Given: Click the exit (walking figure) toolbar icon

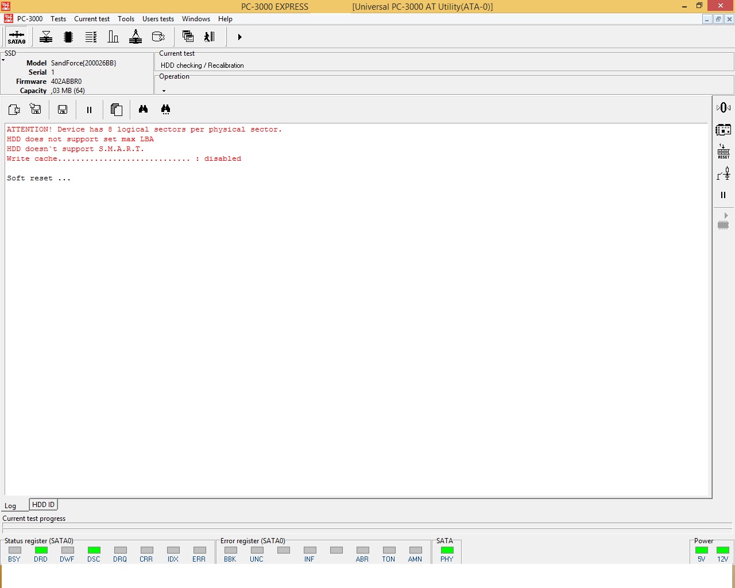Looking at the screenshot, I should tap(210, 37).
